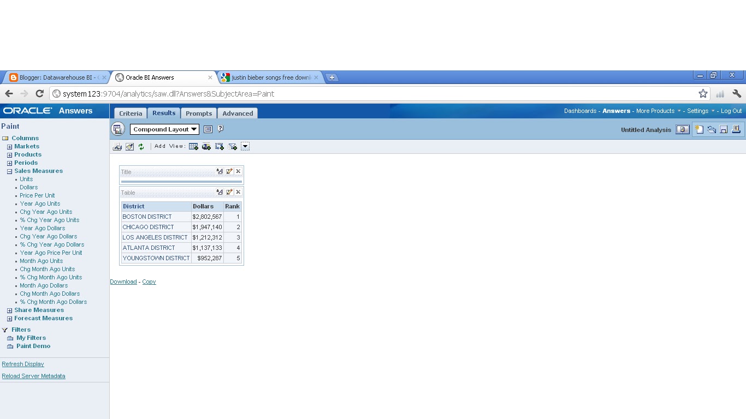Open the Prompts tab
Viewport: 746px width, 419px height.
199,113
